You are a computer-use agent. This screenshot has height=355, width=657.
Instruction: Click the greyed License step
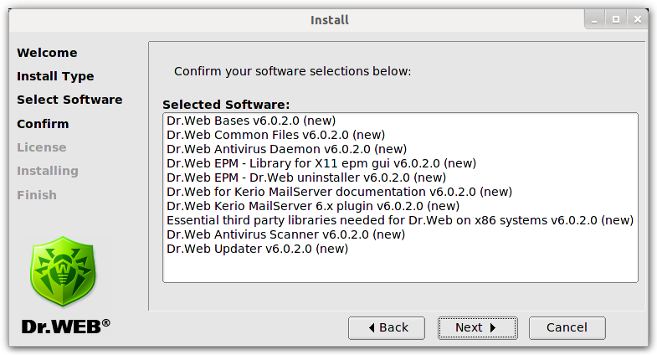(x=42, y=147)
